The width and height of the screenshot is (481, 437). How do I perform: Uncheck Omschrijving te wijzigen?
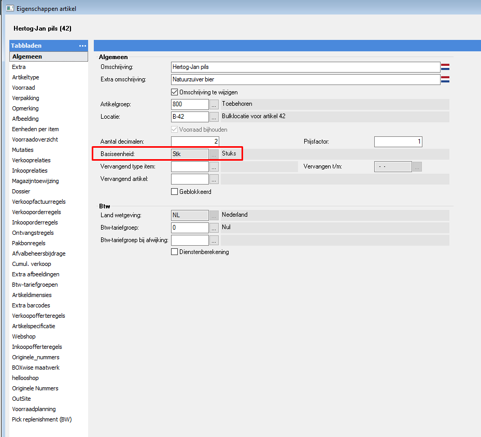click(175, 92)
